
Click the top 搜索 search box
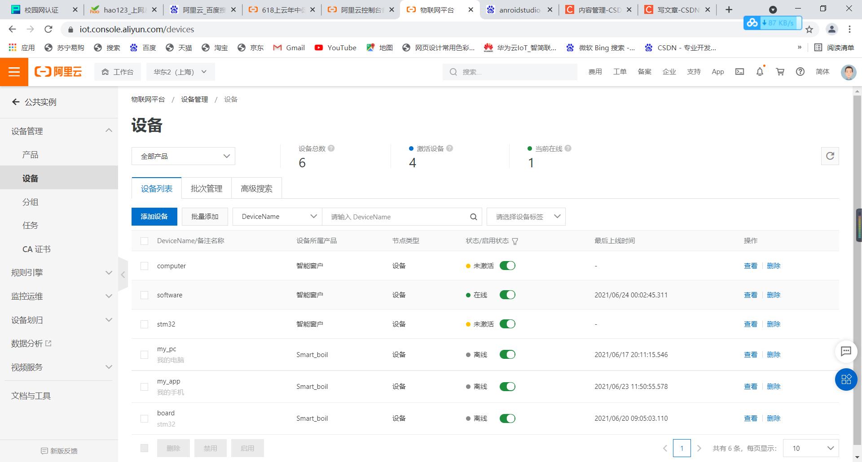(510, 72)
